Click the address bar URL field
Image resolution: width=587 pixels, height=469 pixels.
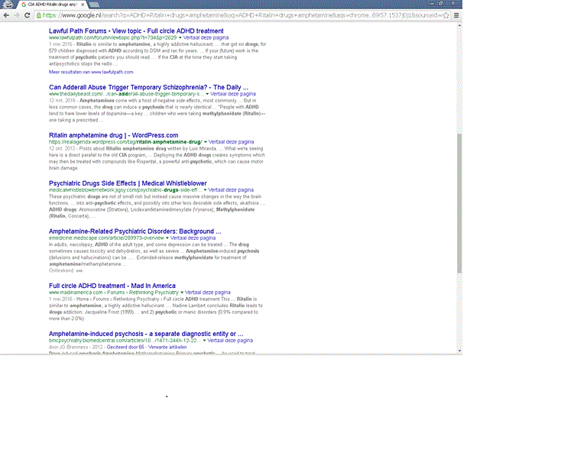click(x=242, y=15)
